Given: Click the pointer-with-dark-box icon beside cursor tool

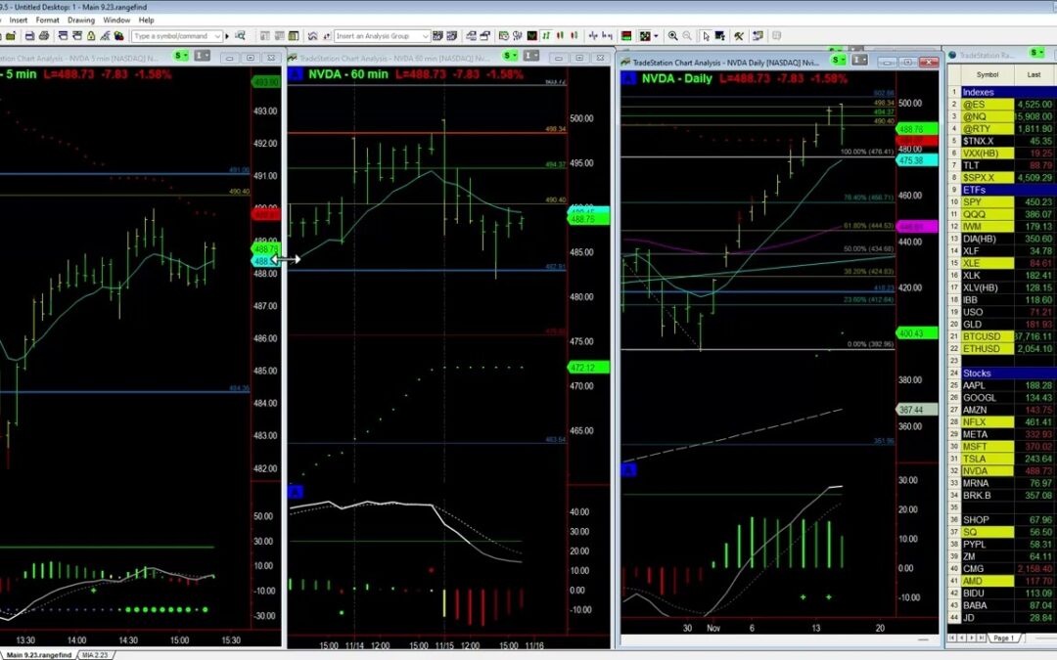Looking at the screenshot, I should pyautogui.click(x=720, y=36).
